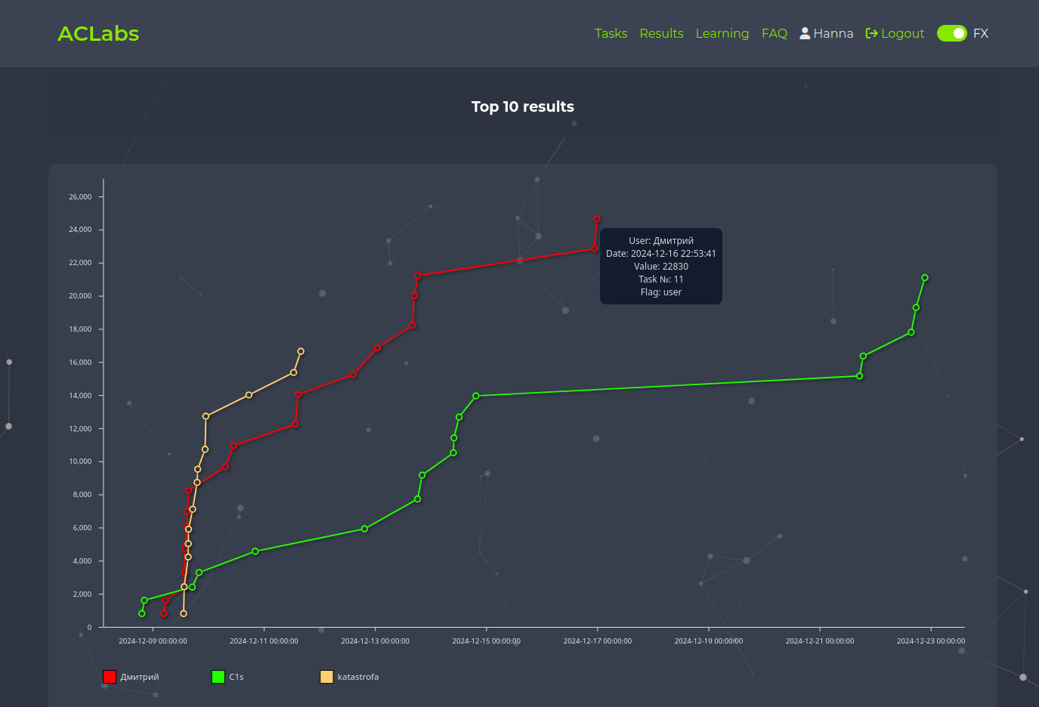This screenshot has height=707, width=1039.
Task: Click the topmost red data point
Action: pos(596,219)
